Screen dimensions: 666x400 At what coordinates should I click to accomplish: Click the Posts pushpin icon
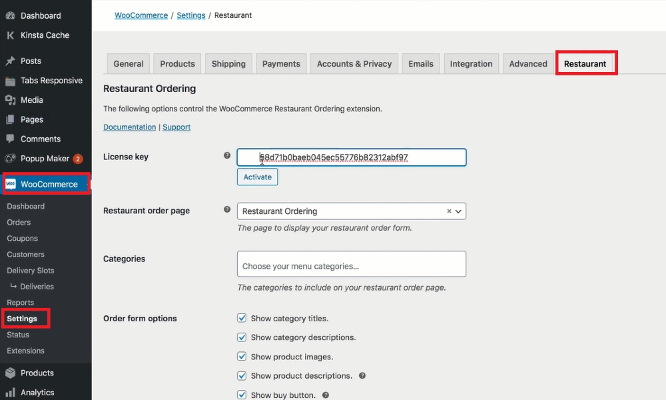pos(10,61)
